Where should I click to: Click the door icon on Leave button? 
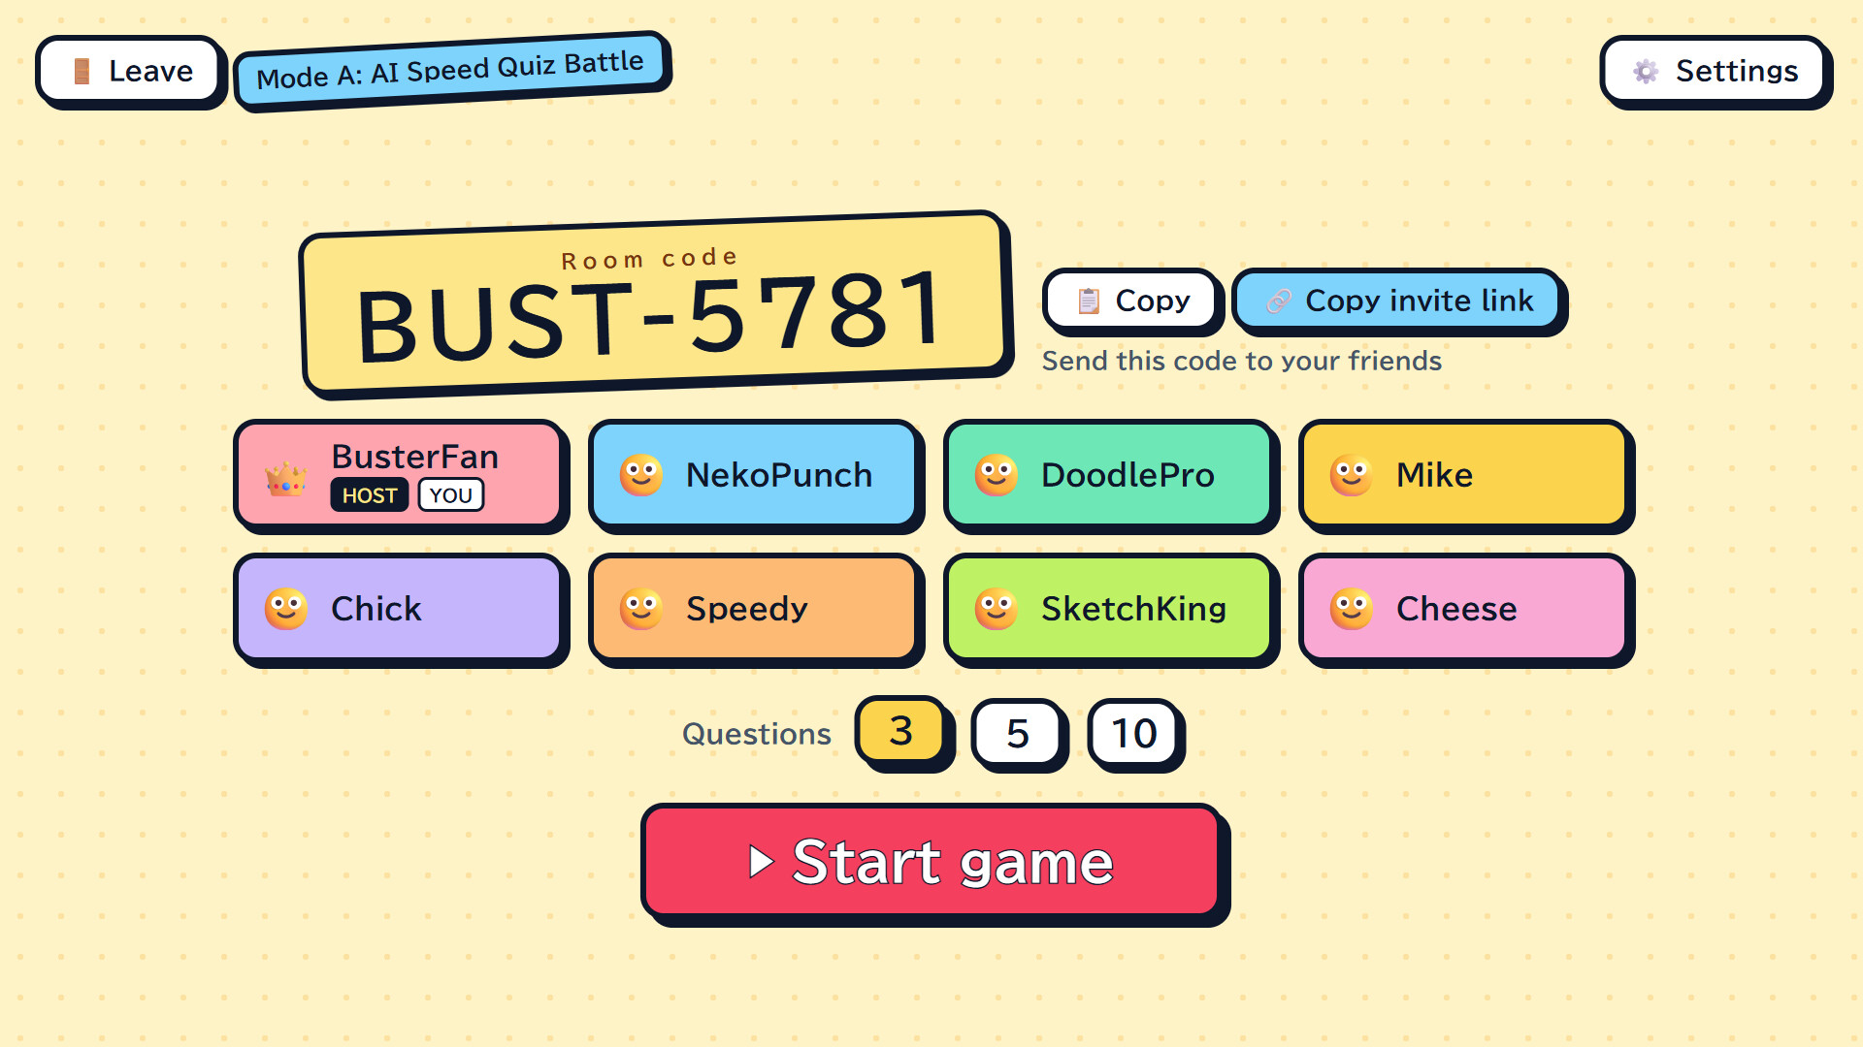click(82, 71)
